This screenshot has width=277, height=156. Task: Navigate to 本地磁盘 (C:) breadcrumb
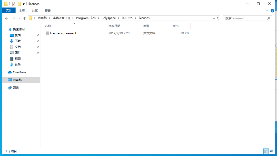[x=61, y=18]
